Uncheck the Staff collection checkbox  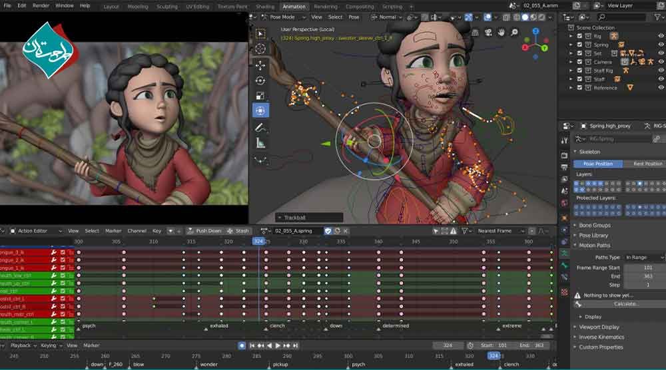579,79
